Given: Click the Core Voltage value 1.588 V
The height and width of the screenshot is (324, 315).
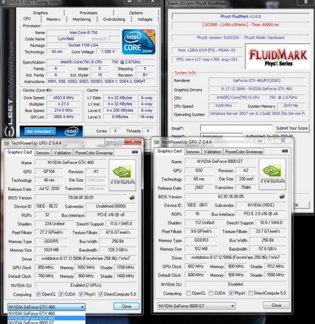Looking at the screenshot, I should click(x=108, y=52).
